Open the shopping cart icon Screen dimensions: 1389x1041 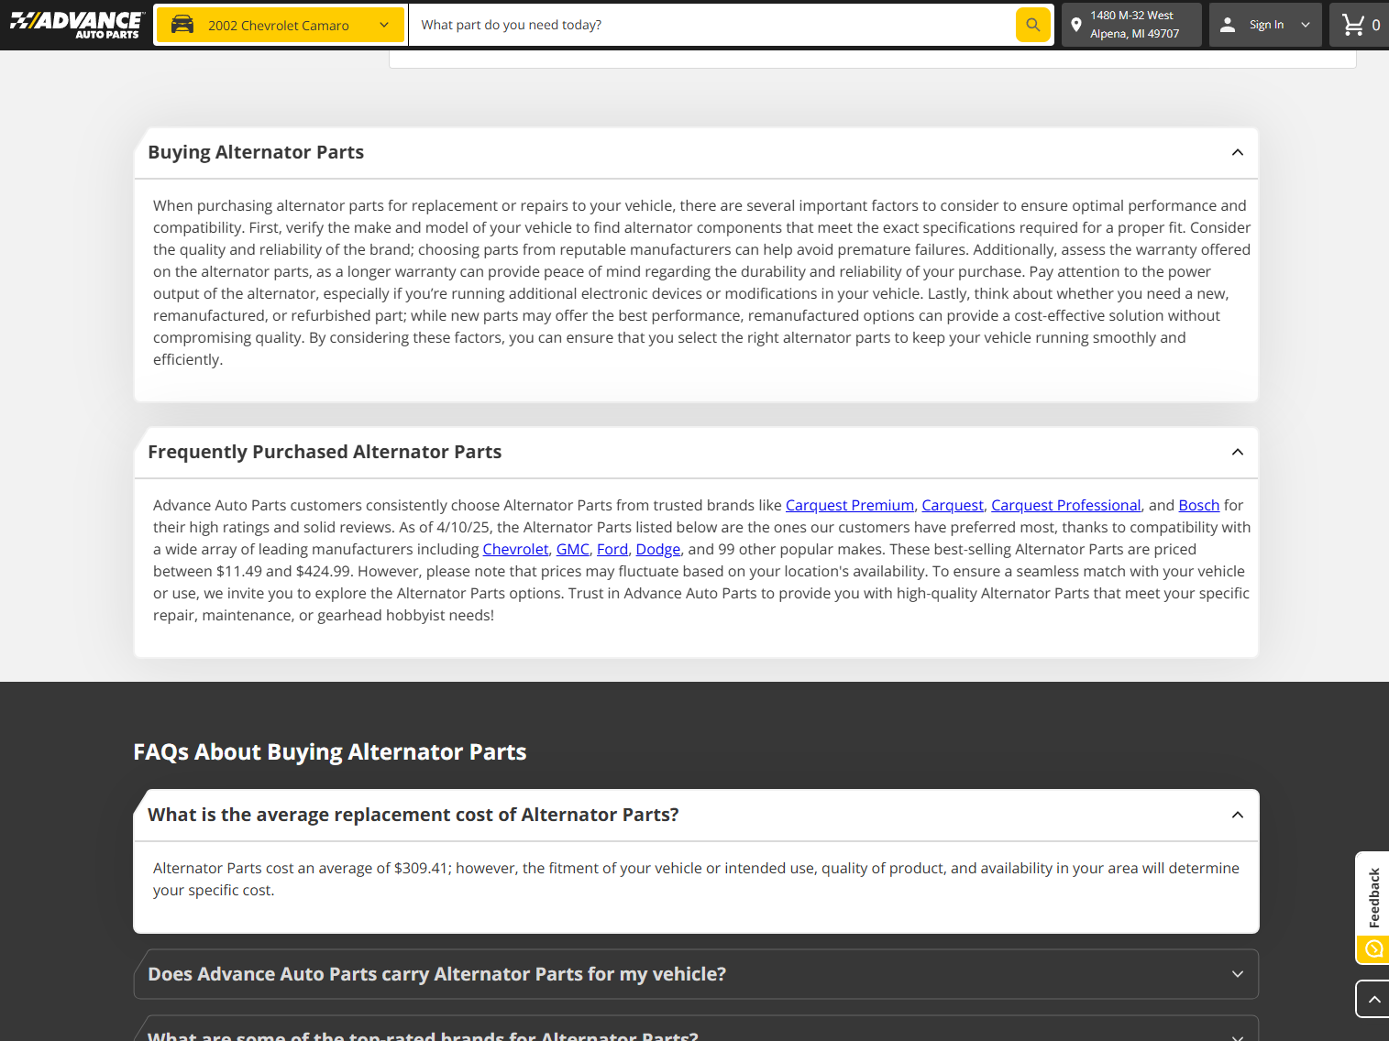[x=1353, y=25]
